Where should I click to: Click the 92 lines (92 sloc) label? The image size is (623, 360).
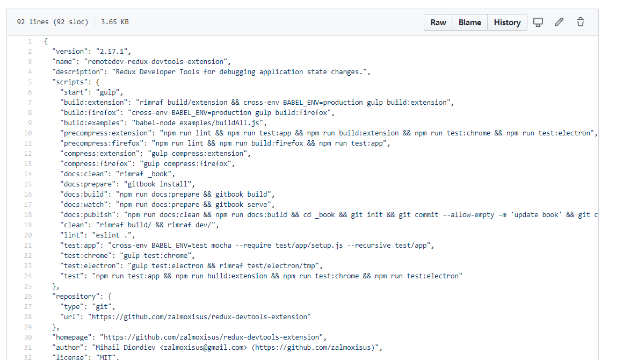(x=53, y=22)
